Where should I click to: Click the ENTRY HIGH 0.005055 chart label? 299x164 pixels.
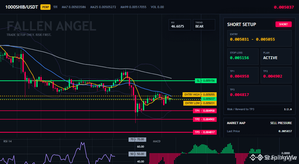tap(200, 95)
